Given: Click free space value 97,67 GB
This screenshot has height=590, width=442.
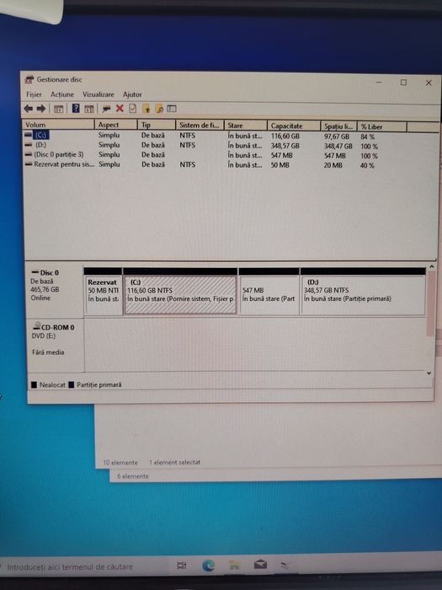Looking at the screenshot, I should [337, 137].
